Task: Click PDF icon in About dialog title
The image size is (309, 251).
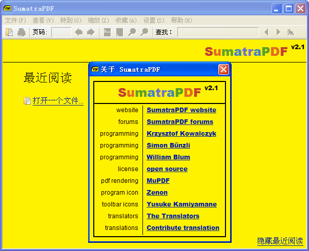Action: [95, 69]
